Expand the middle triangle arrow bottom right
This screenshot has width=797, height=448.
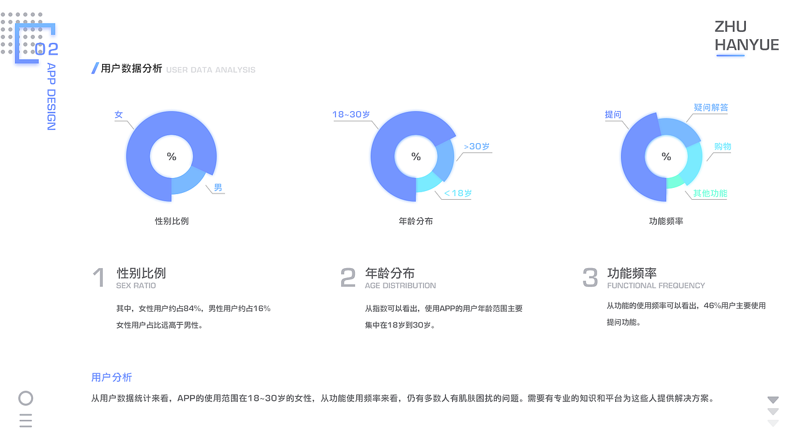[x=773, y=411]
